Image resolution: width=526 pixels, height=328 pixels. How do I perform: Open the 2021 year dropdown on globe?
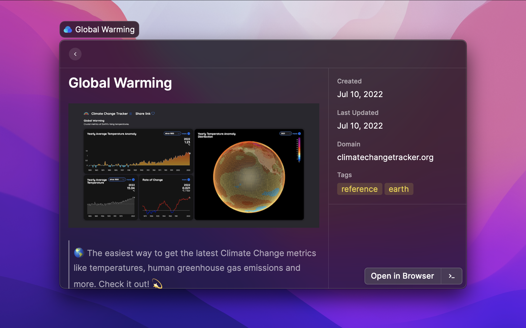[285, 134]
